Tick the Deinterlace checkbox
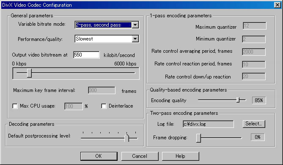 pyautogui.click(x=104, y=106)
